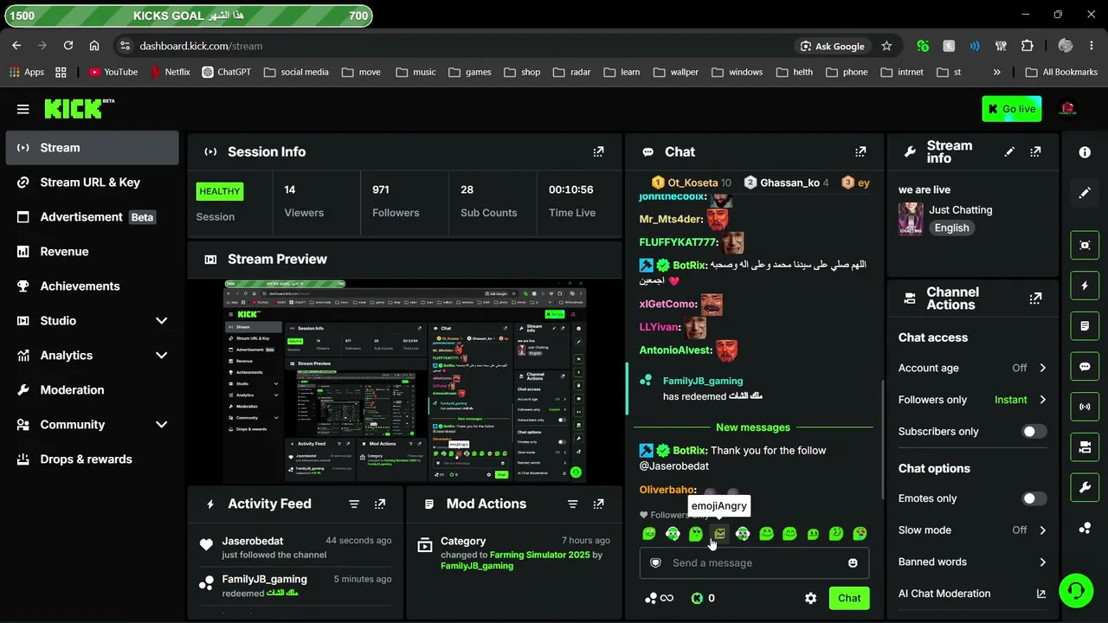The width and height of the screenshot is (1108, 623).
Task: Pop out the Chat panel
Action: tap(860, 151)
